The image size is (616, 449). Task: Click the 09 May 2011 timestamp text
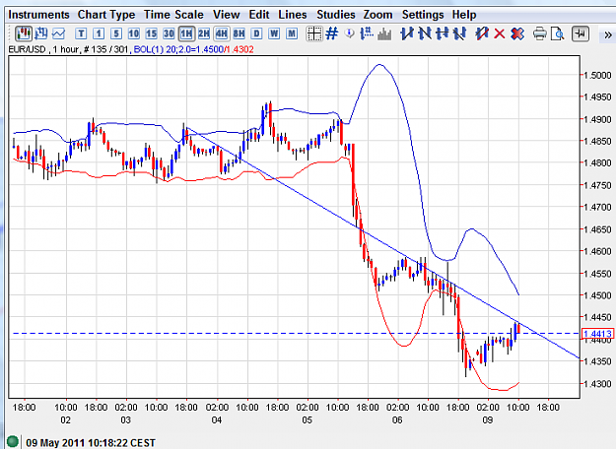[91, 443]
